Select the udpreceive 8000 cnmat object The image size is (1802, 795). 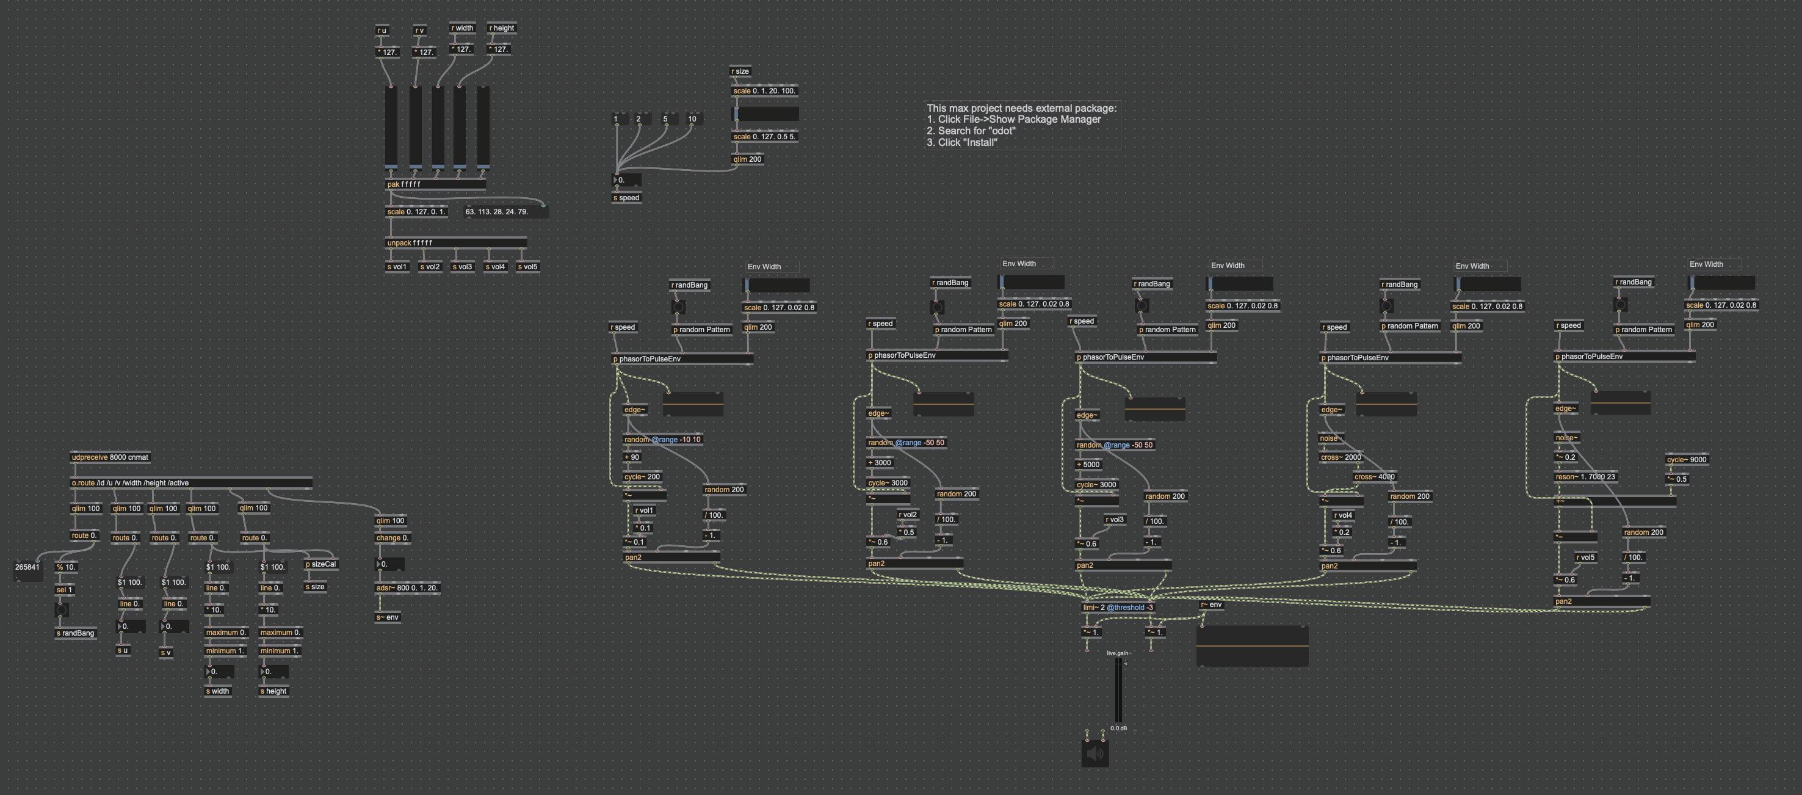(110, 458)
